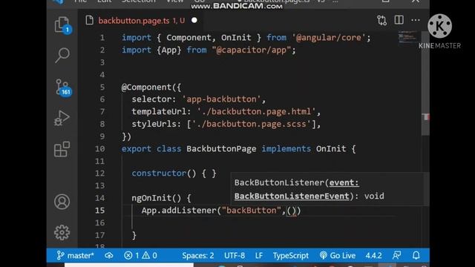
Task: Click the minimap code preview
Action: [407, 38]
